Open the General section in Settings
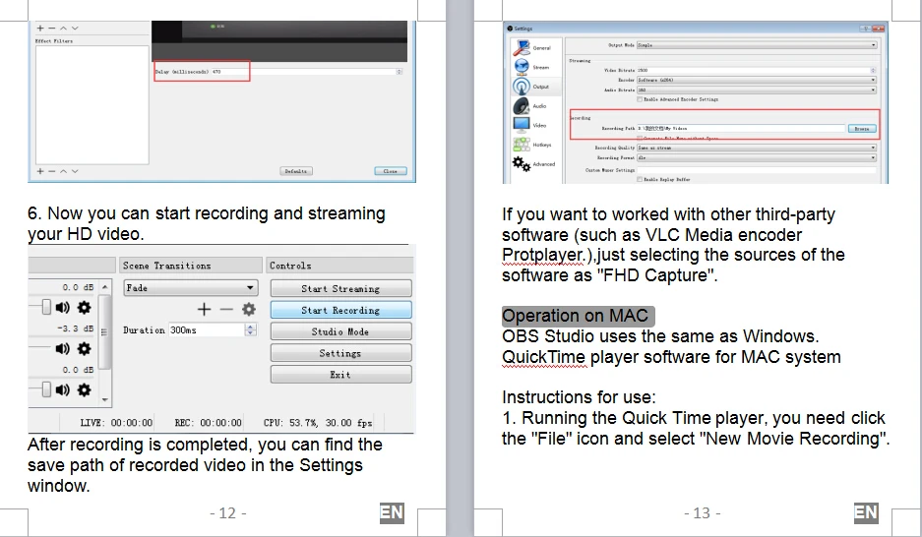Screen dimensions: 922x537 [532, 47]
